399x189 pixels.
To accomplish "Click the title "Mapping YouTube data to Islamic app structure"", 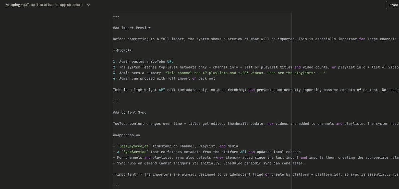I will (44, 5).
